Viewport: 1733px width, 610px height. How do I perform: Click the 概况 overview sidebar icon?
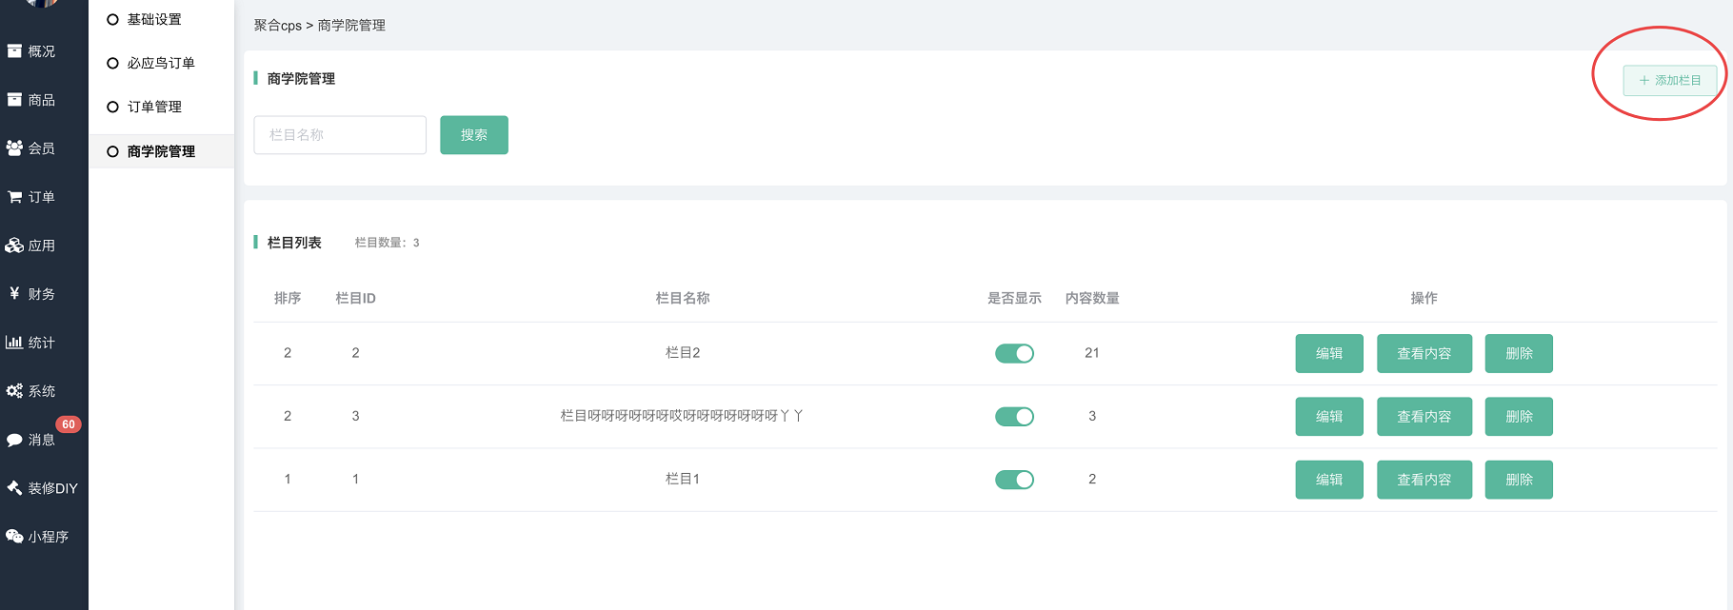pos(14,51)
